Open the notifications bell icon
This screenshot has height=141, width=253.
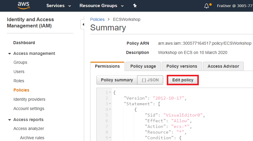coord(207,6)
